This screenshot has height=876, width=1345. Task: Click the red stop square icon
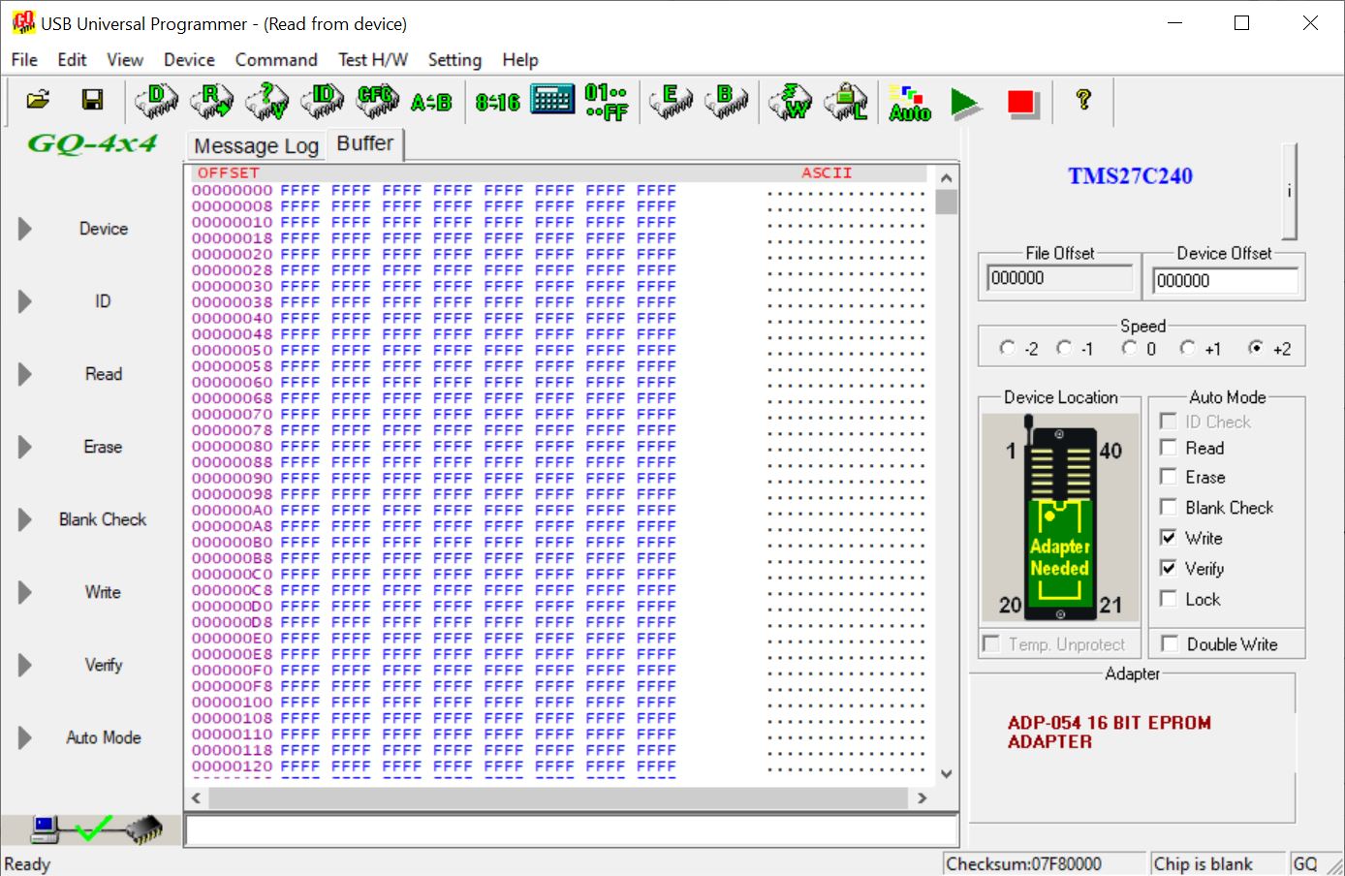pos(1023,103)
